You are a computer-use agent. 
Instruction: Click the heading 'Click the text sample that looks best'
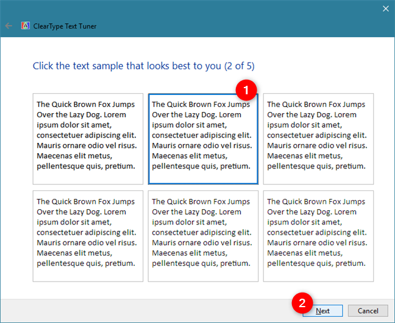tap(144, 66)
